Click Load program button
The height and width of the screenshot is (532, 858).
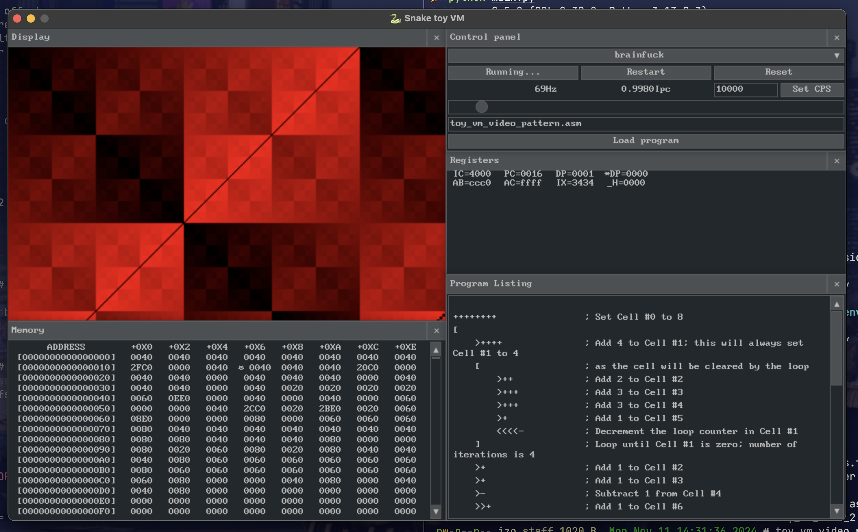point(646,141)
